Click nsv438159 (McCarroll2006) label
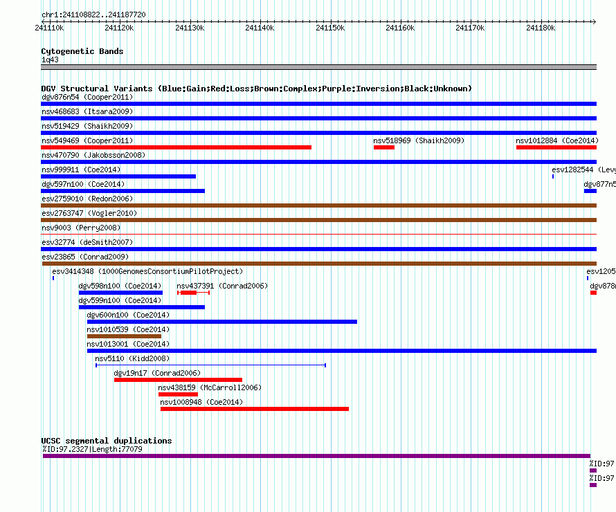The height and width of the screenshot is (512, 616). 210,387
